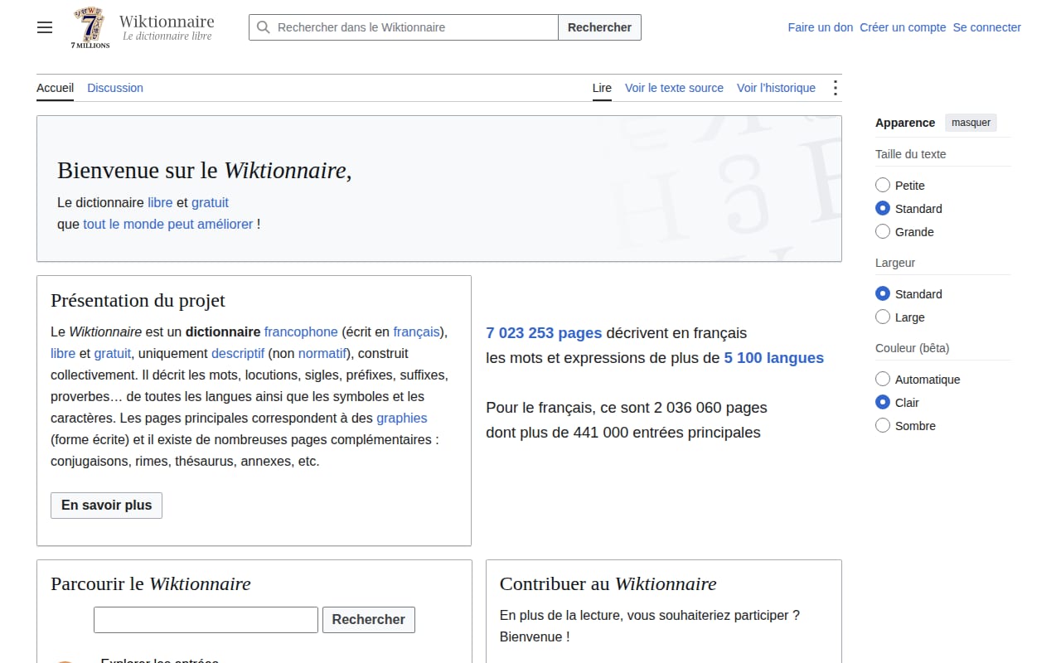Image resolution: width=1061 pixels, height=663 pixels.
Task: Click Rechercher button in Parcourir section
Action: point(369,620)
